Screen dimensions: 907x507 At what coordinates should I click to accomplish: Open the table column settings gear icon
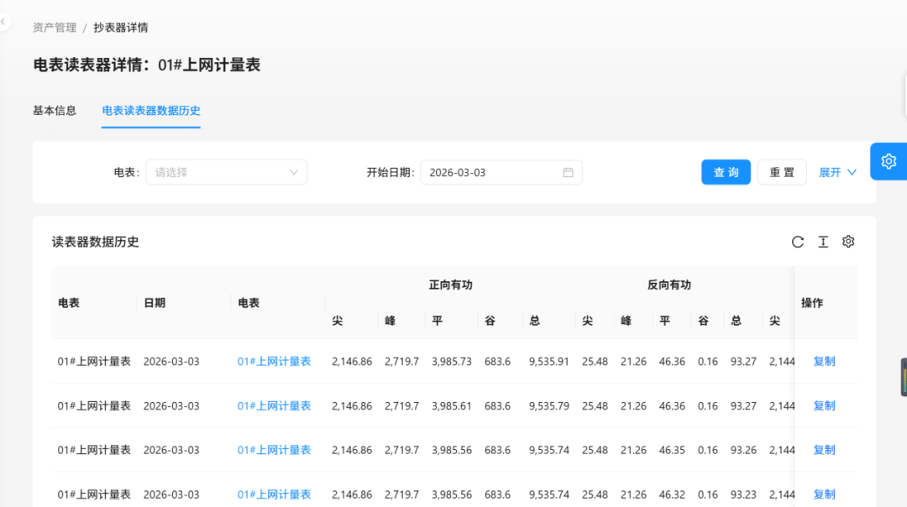click(848, 242)
